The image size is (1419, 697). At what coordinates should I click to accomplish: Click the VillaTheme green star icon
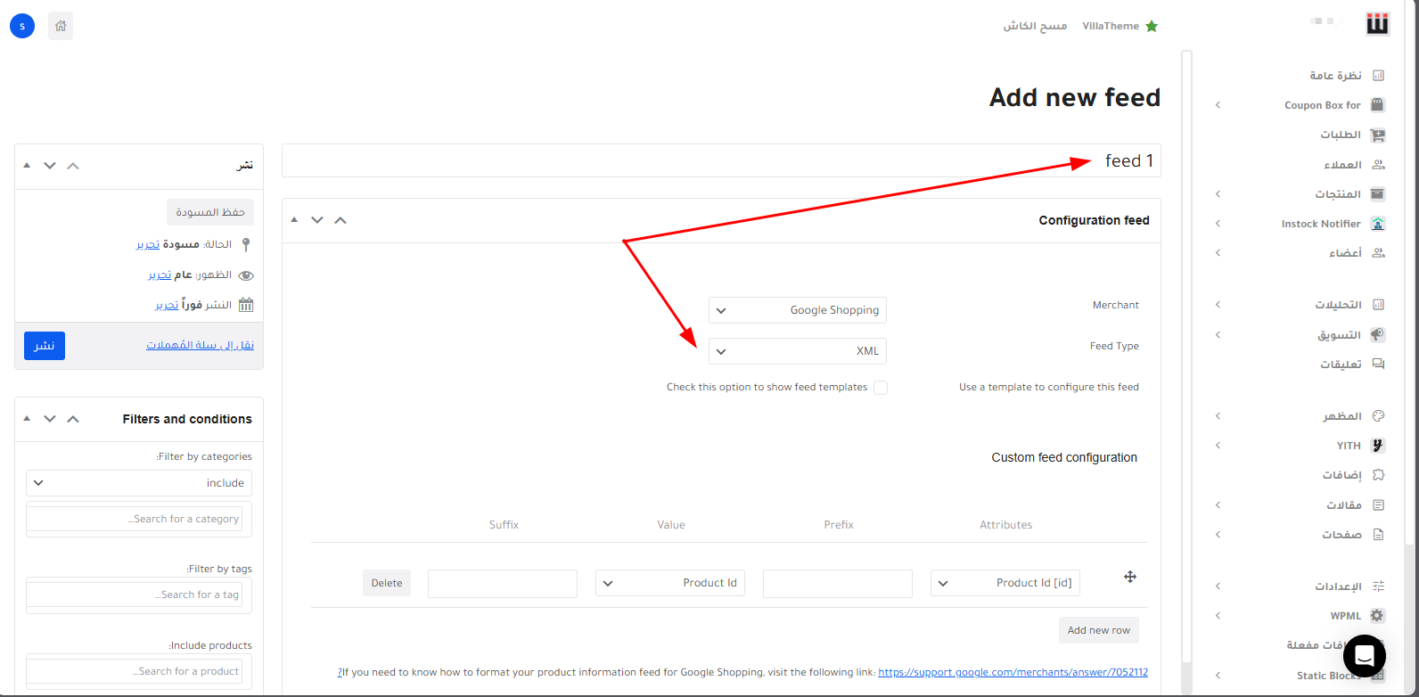(x=1152, y=26)
